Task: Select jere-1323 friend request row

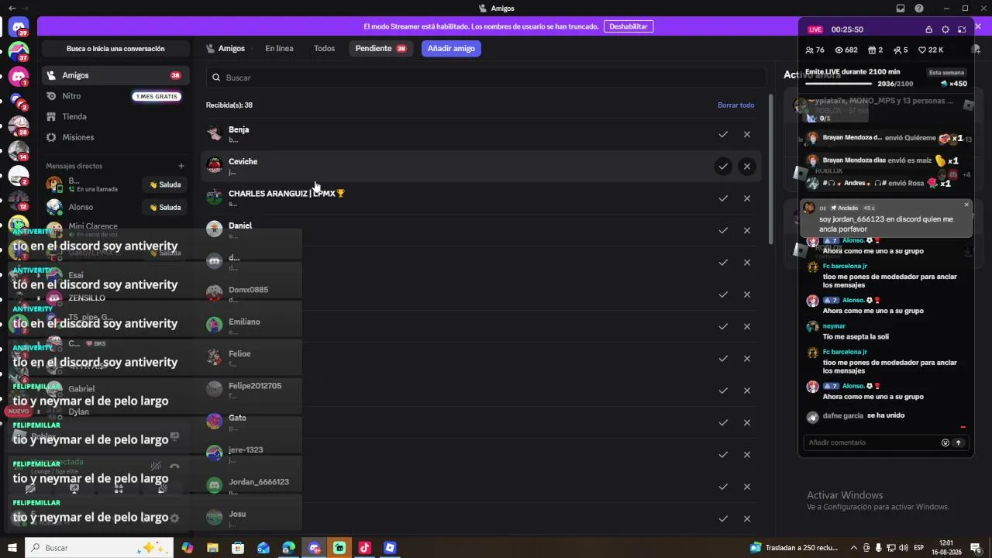Action: click(x=480, y=455)
